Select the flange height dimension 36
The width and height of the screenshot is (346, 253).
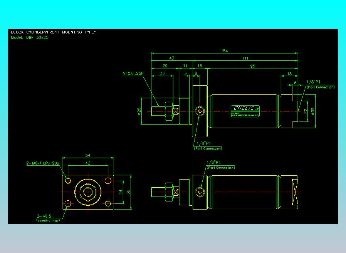[128, 192]
